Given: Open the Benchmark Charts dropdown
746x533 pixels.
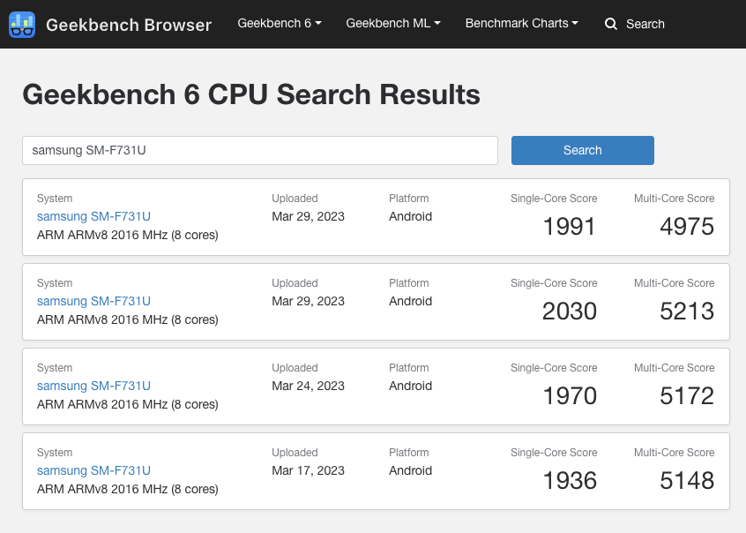Looking at the screenshot, I should pyautogui.click(x=521, y=23).
